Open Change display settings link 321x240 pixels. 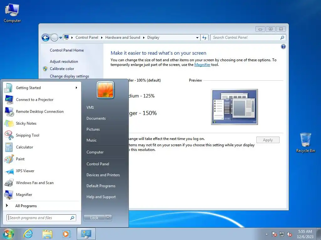(69, 76)
